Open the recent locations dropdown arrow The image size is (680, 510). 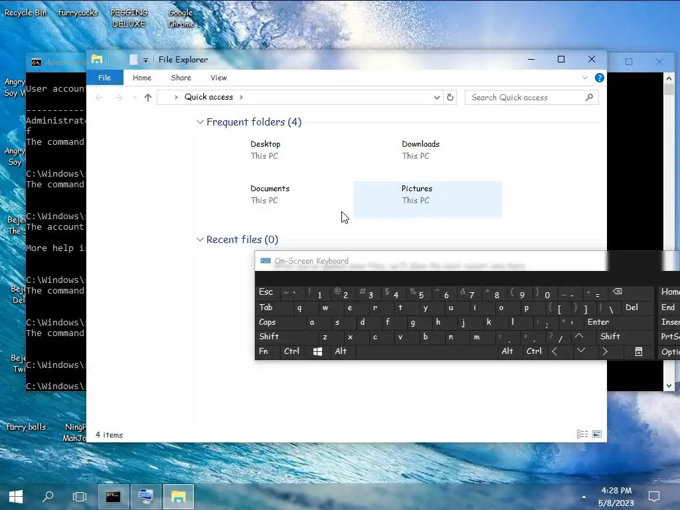[134, 97]
